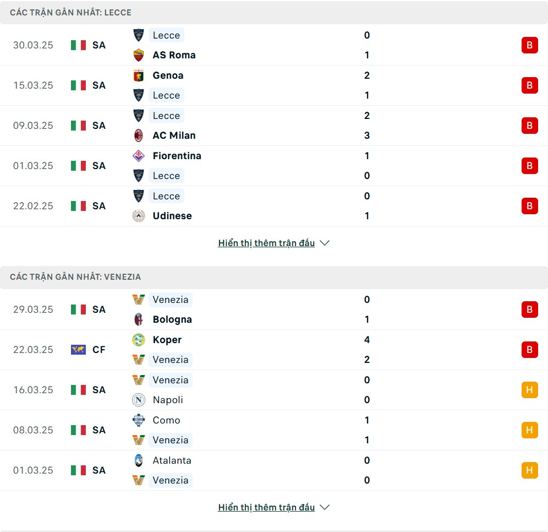The height and width of the screenshot is (532, 548).
Task: Select the highlighted Venezia name in the Bologna match
Action: tap(171, 300)
